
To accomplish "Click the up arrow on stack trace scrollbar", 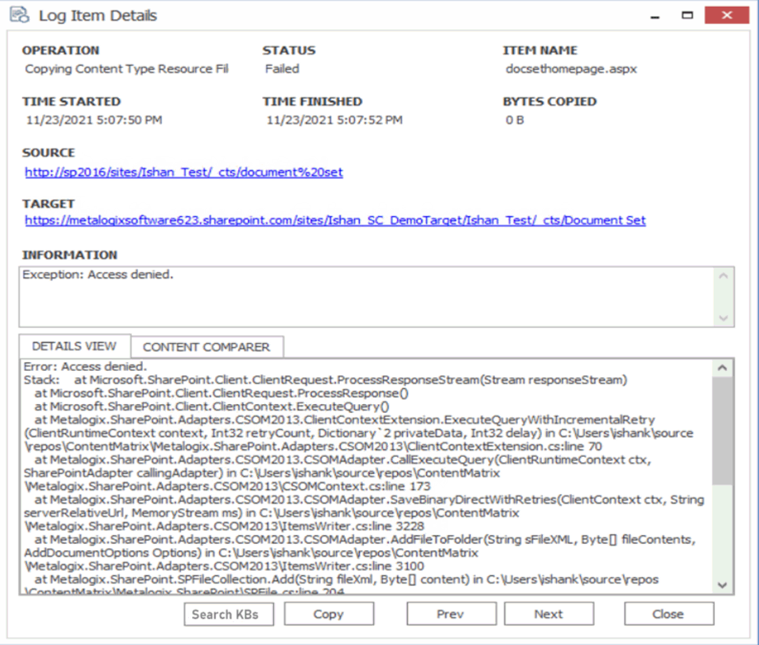I will point(723,367).
